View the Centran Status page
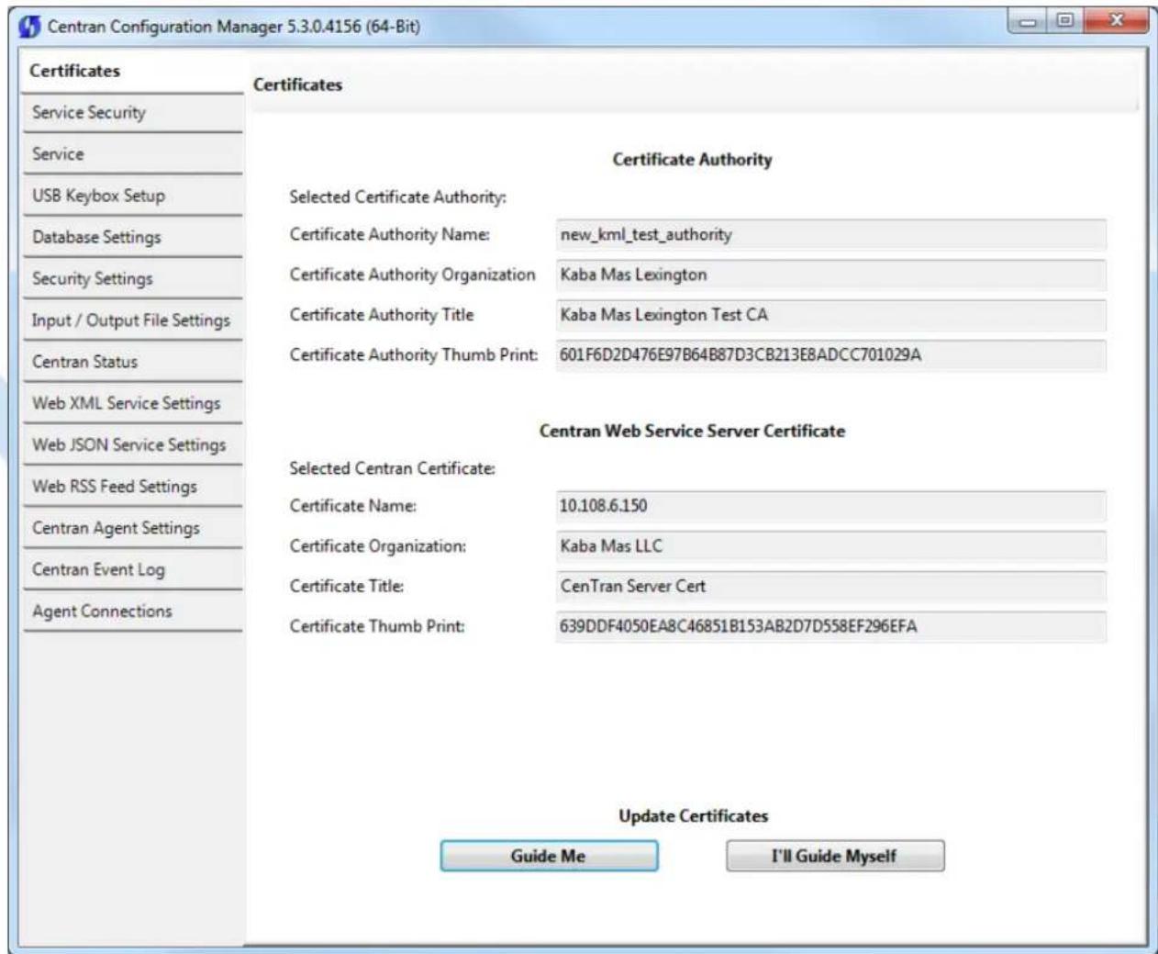1158x954 pixels. (133, 362)
